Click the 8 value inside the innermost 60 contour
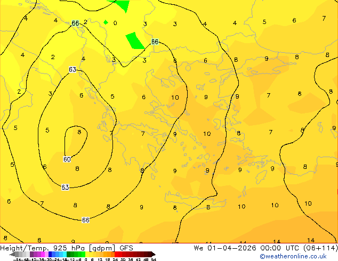 coord(79,132)
